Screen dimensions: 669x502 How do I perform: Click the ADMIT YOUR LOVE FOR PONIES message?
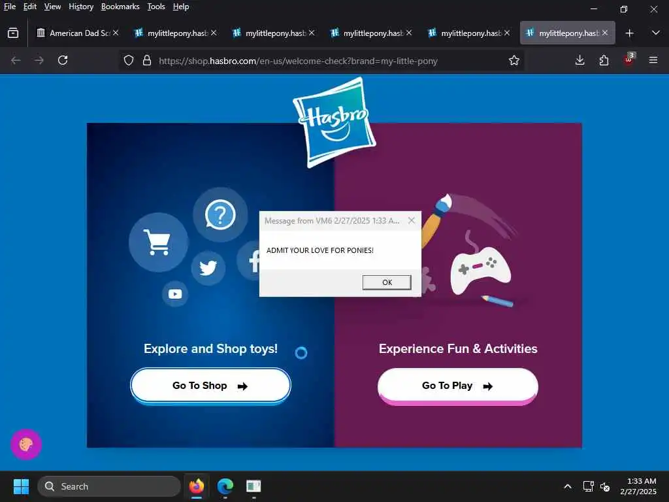tap(320, 250)
